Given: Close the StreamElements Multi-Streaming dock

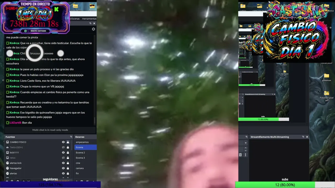Looking at the screenshot, I should click(307, 137).
